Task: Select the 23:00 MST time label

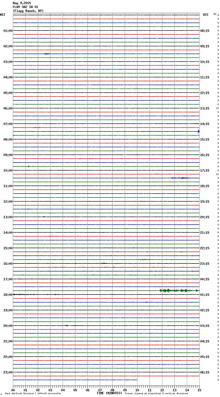Action: [x=8, y=372]
